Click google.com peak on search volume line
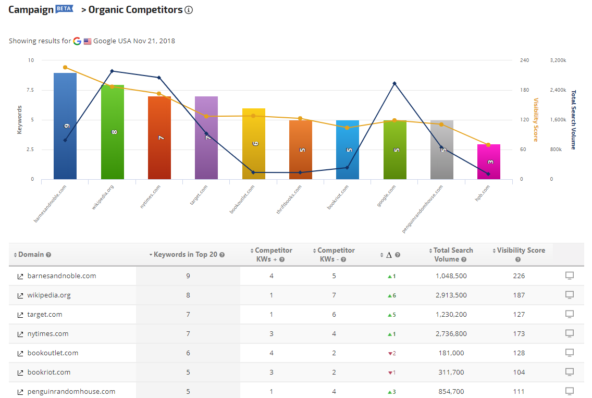 [x=394, y=83]
